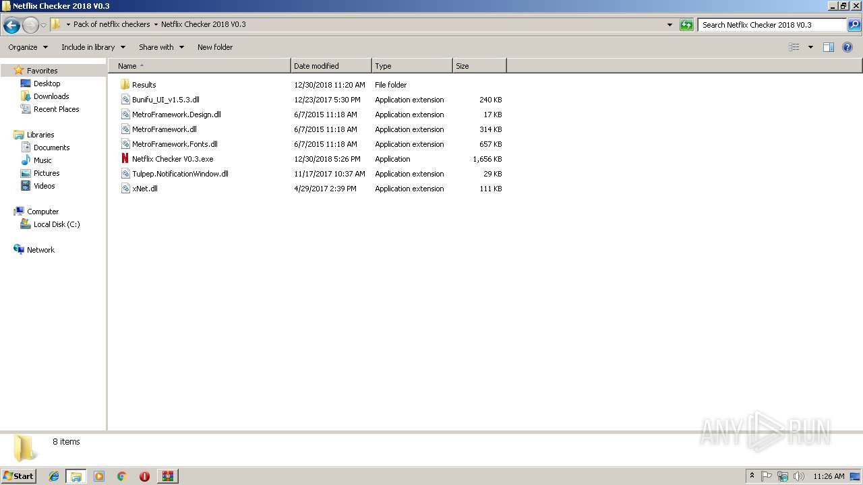The image size is (863, 485).
Task: Select Libraries in the navigation pane
Action: (40, 135)
